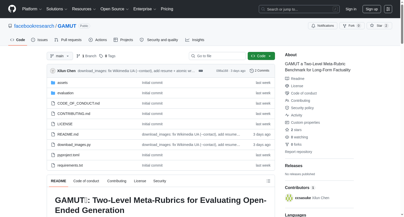Expand the commit message ellipsis icon
This screenshot has width=404, height=217.
(201, 71)
